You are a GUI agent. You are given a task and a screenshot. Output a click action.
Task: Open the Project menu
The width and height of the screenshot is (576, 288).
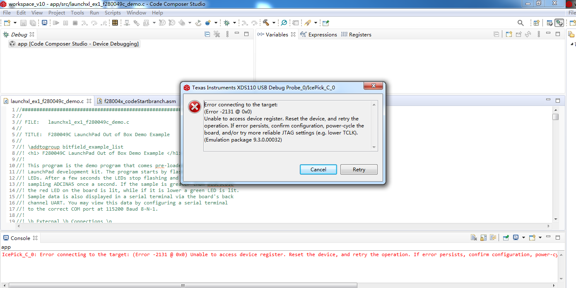pos(57,13)
